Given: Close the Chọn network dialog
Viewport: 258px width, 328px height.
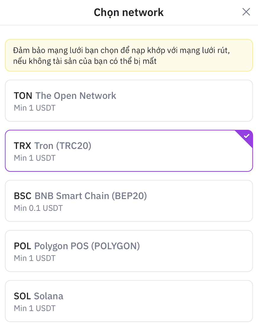Looking at the screenshot, I should pos(246,12).
